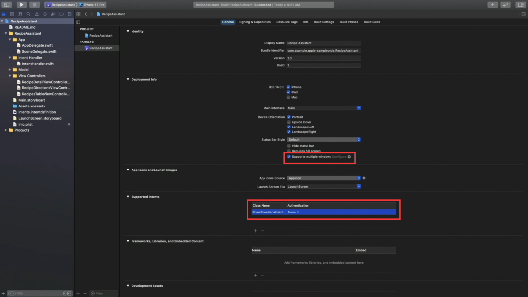Change ShowDirectionsIntent authentication from None

(x=293, y=212)
